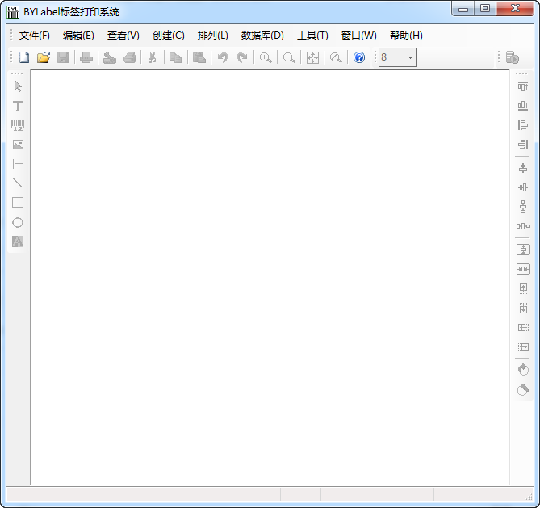Open the 编辑(E) menu
540x508 pixels.
click(x=78, y=36)
